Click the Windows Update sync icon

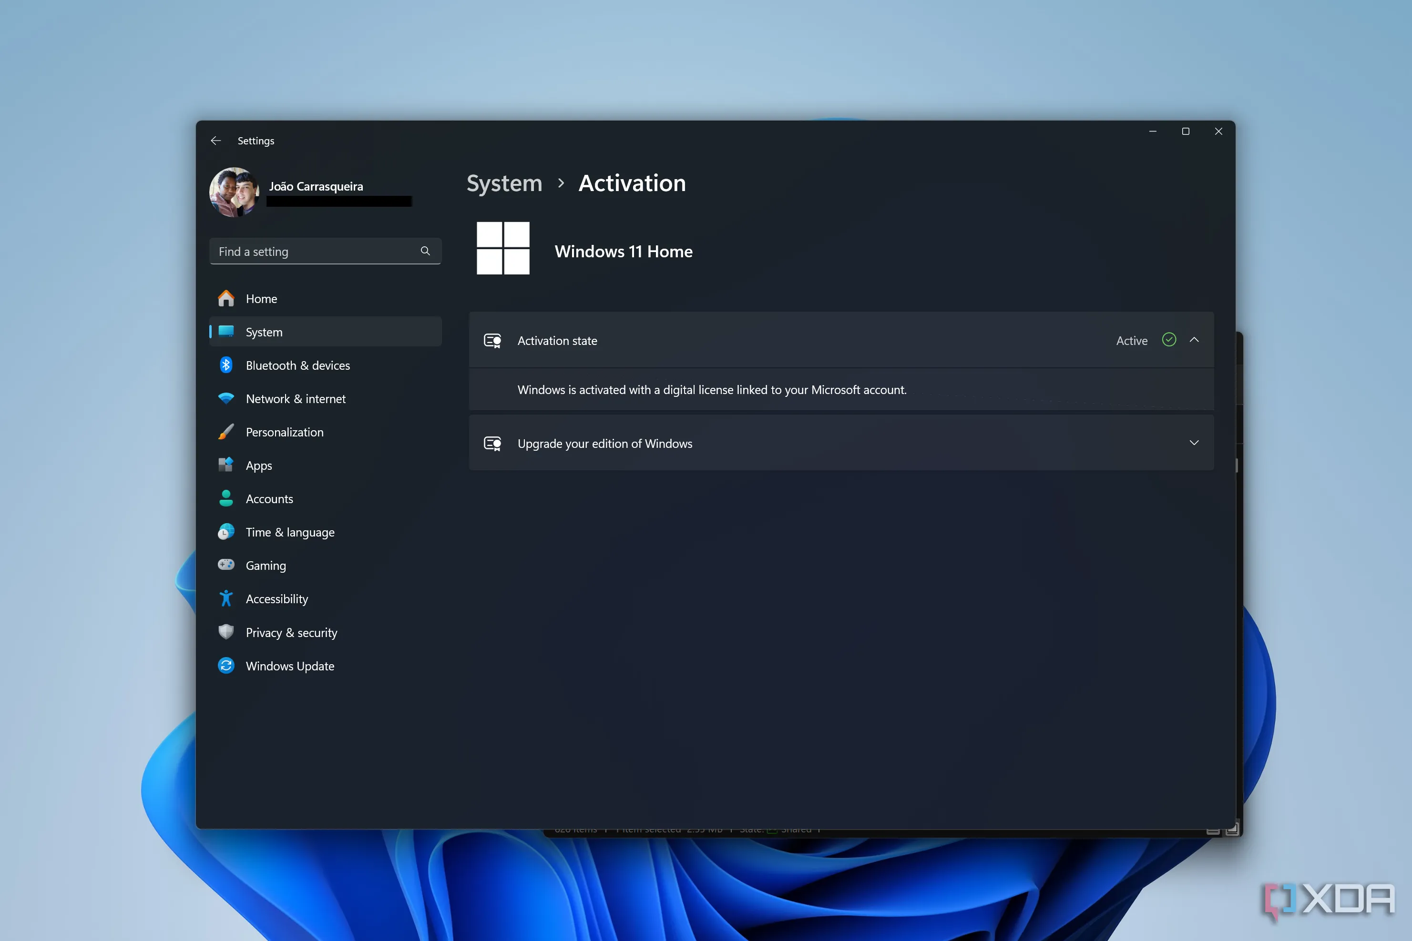226,666
